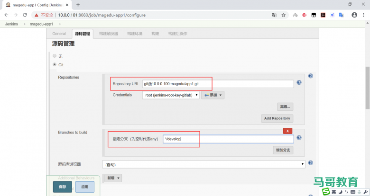
Task: Reload the Jenkins configure page
Action: (x=25, y=15)
